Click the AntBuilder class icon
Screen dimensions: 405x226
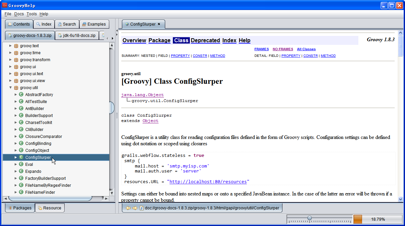(21, 109)
